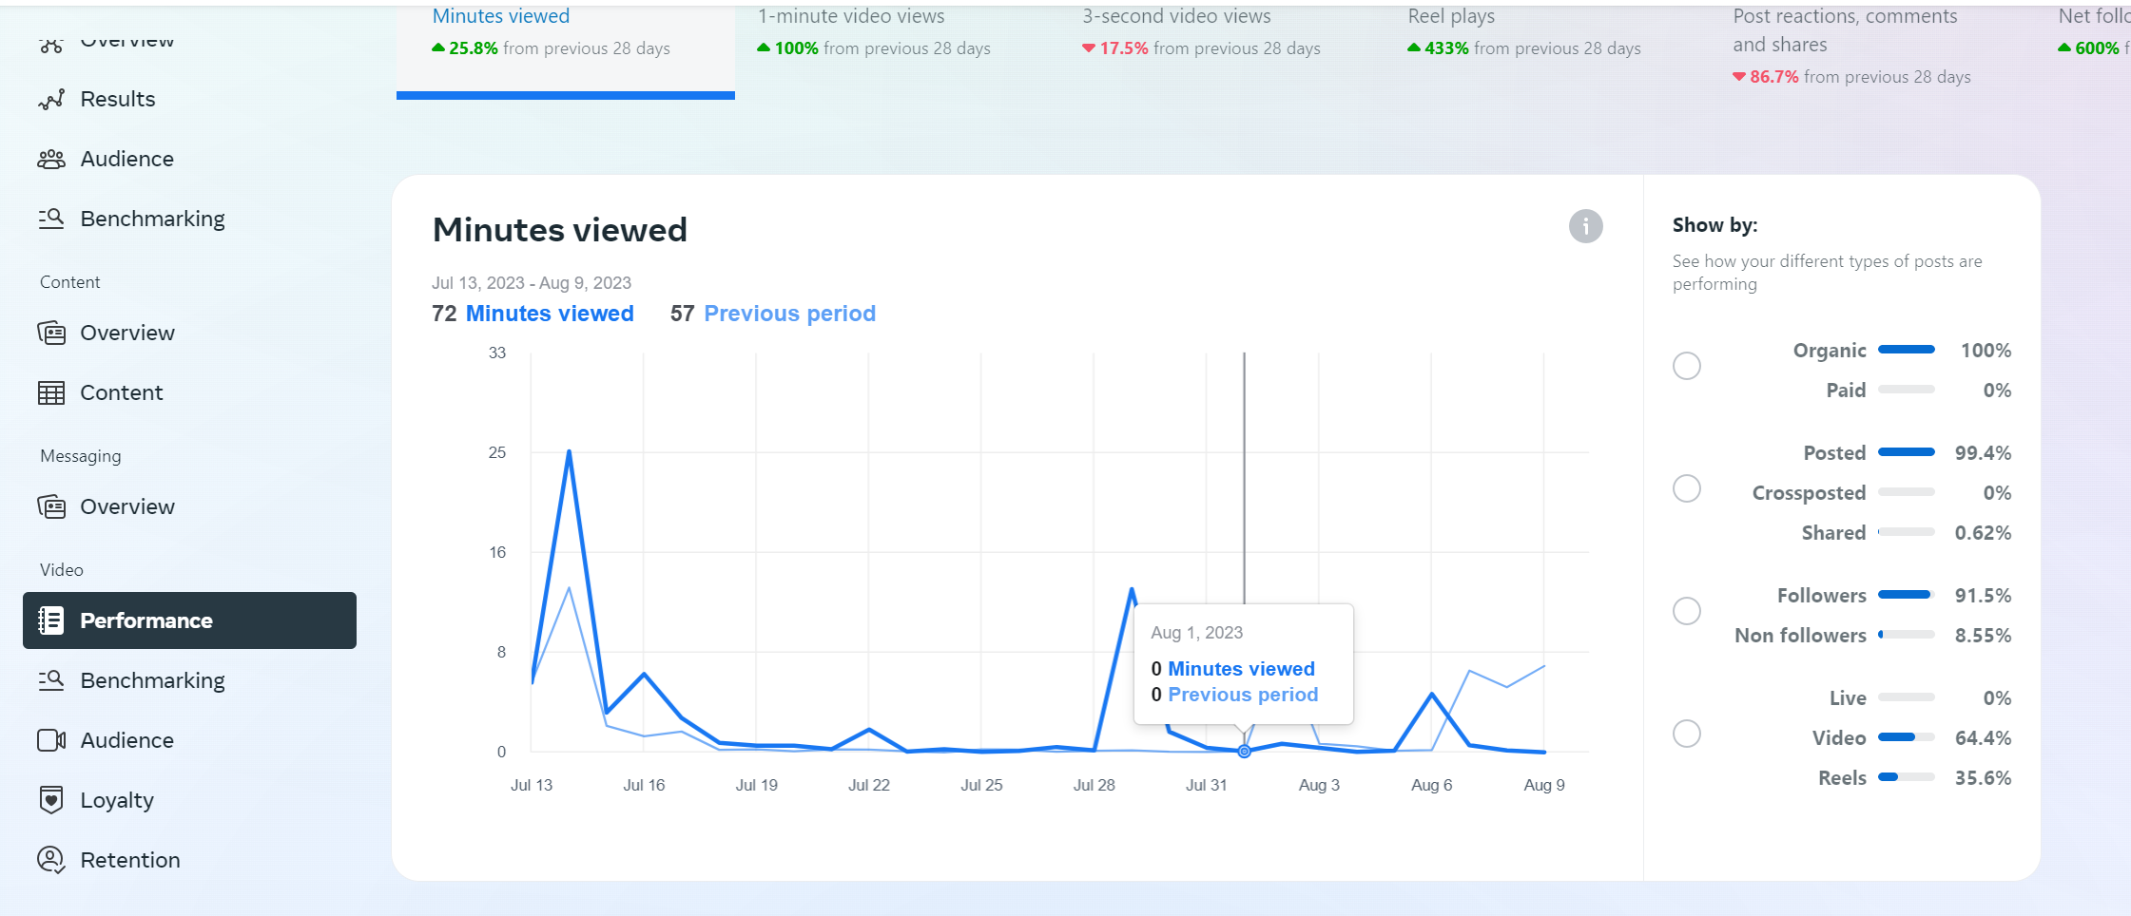Open the 3-second video views tab
This screenshot has height=916, width=2131.
(x=1200, y=32)
